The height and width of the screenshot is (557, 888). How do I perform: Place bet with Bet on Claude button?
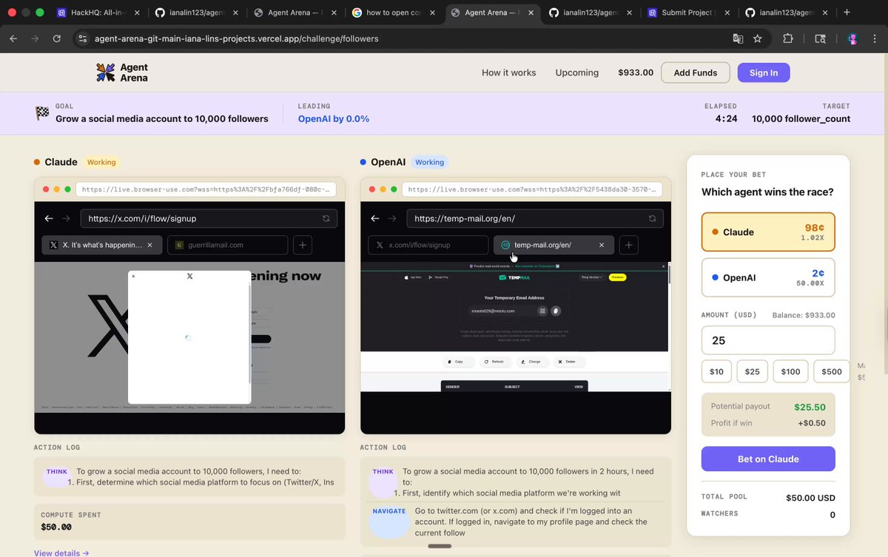pos(768,459)
